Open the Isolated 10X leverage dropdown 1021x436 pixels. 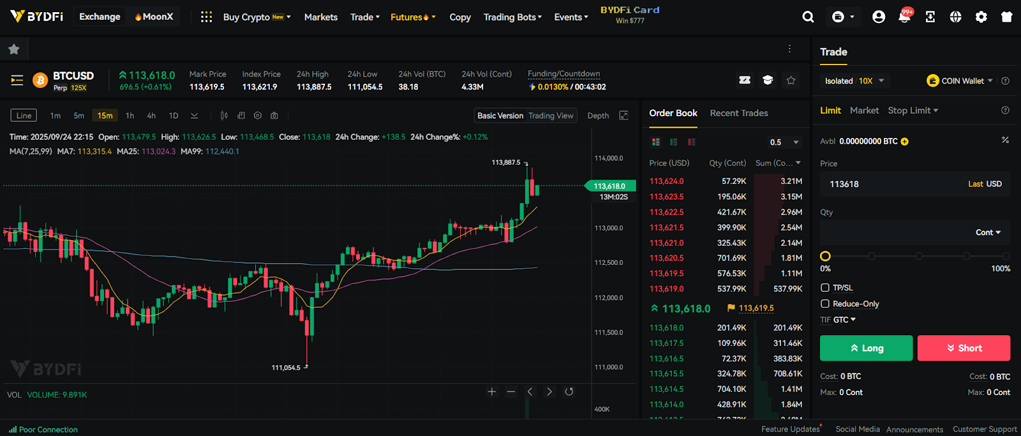pos(854,81)
